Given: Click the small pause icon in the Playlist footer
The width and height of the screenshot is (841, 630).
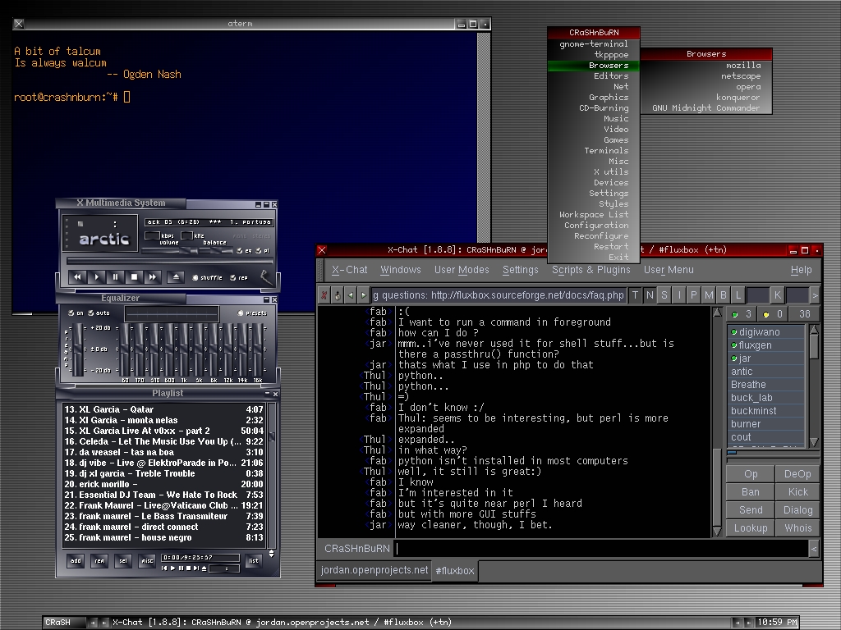Looking at the screenshot, I should click(181, 568).
